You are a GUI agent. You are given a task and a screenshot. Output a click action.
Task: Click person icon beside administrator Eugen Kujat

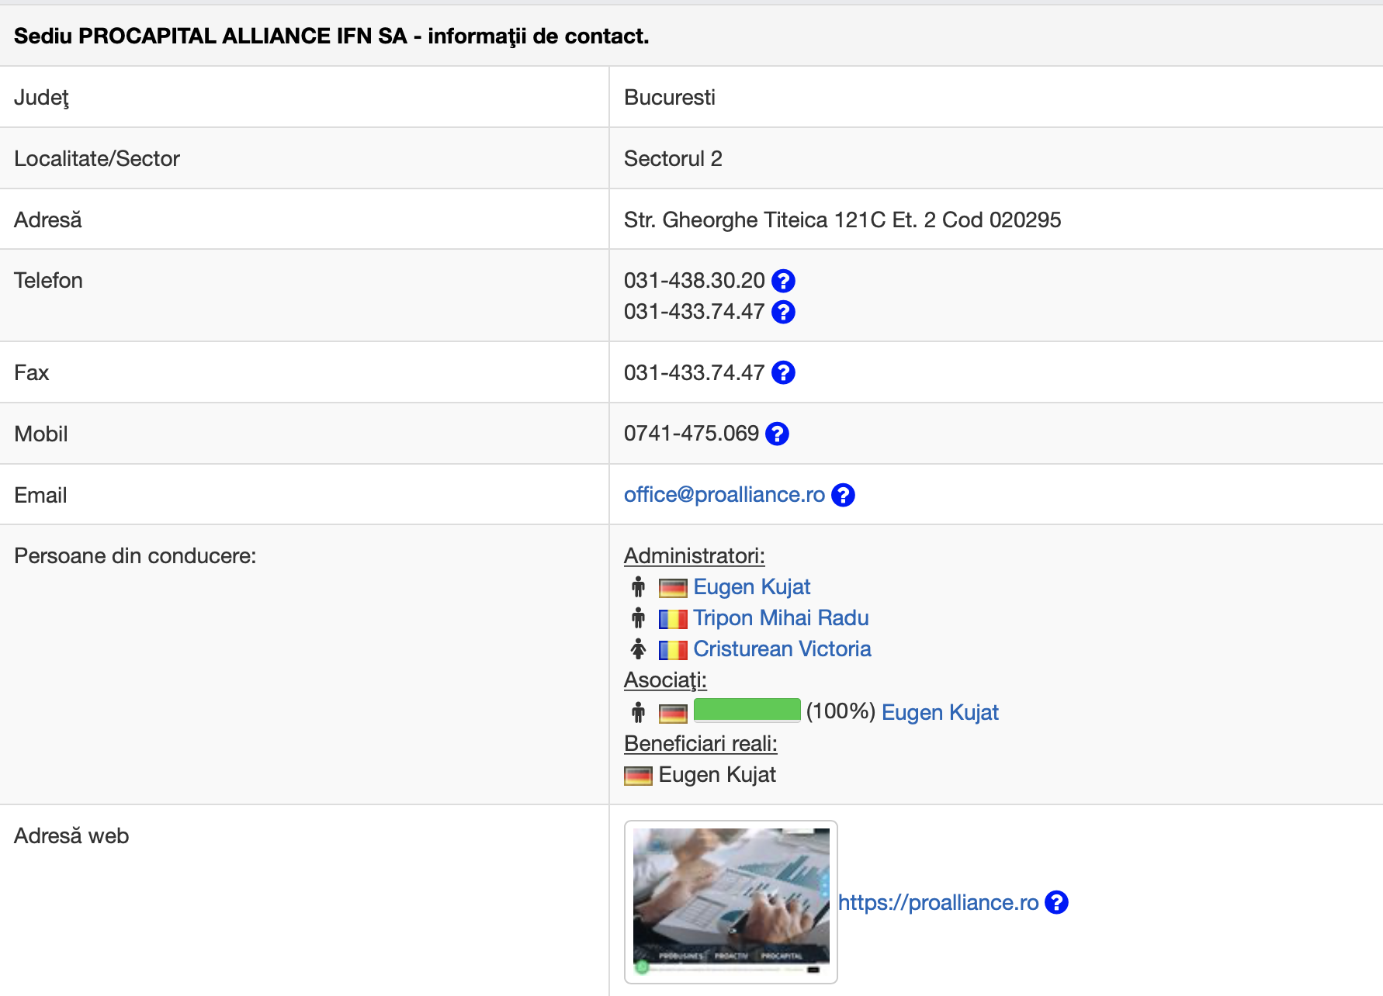click(638, 587)
